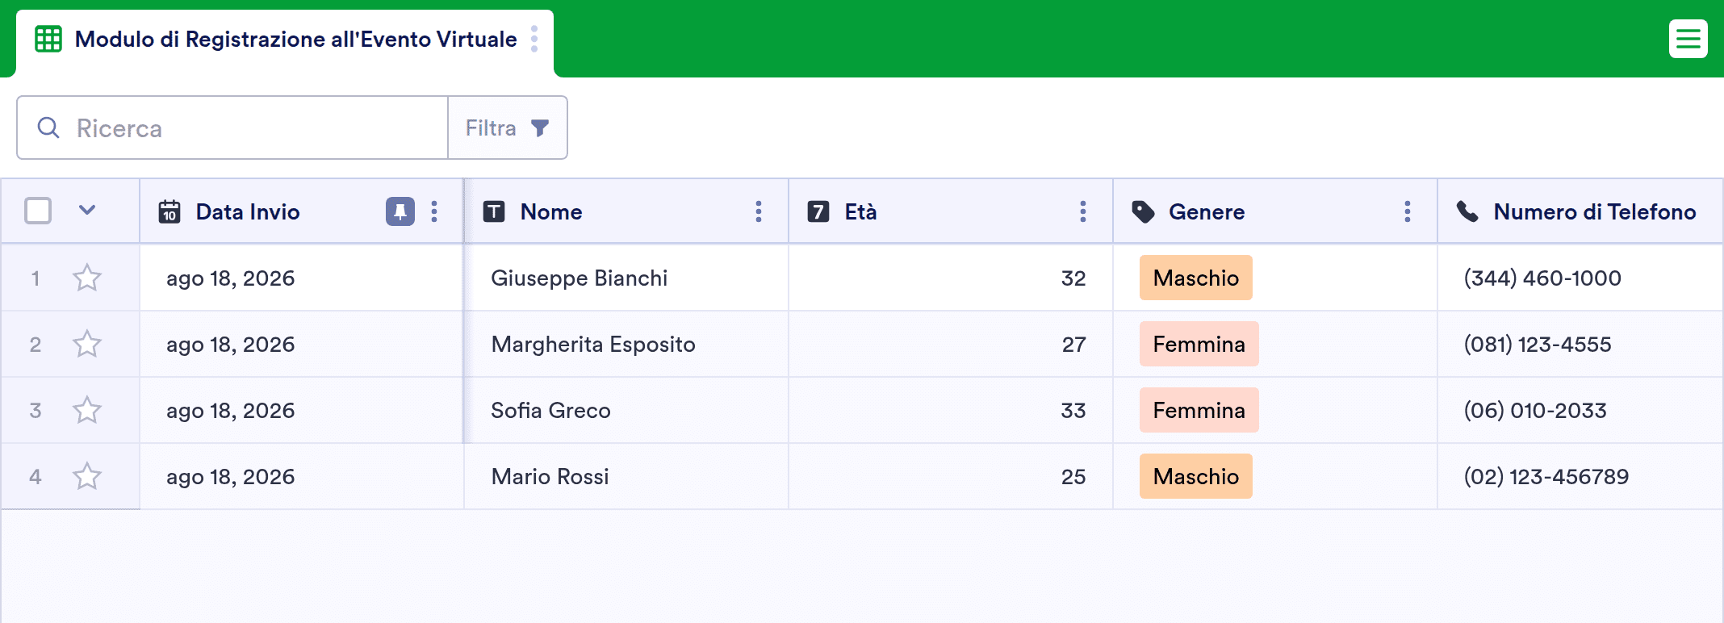Click the magnifying glass search icon
The height and width of the screenshot is (623, 1724).
[48, 128]
